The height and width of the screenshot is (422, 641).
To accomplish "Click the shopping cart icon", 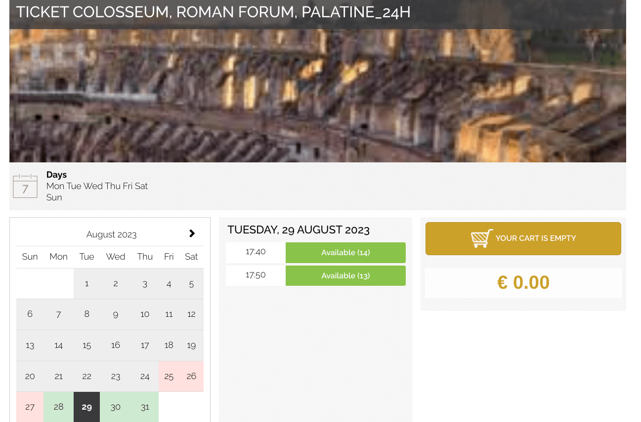I will [482, 238].
